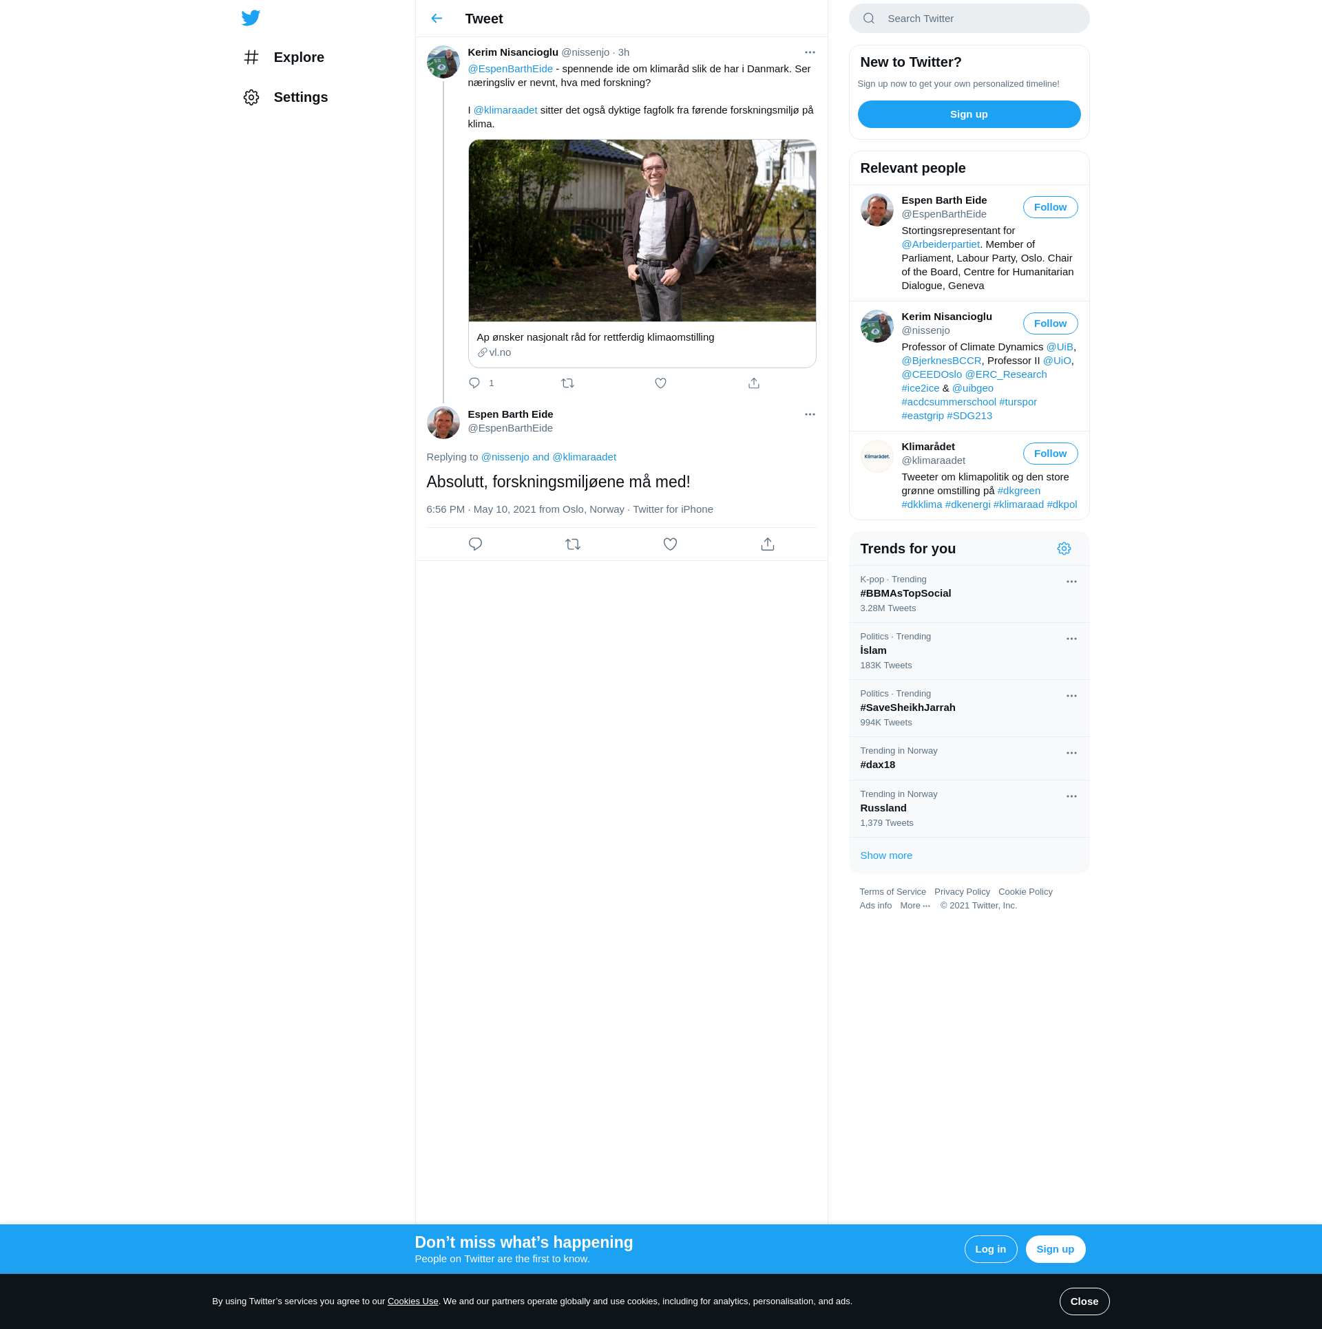The image size is (1322, 1329).
Task: Follow Espen Barth Eide
Action: coord(1050,207)
